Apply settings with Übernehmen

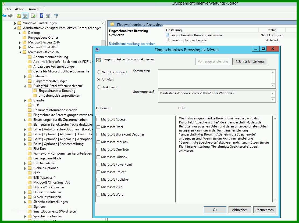pos(264,210)
